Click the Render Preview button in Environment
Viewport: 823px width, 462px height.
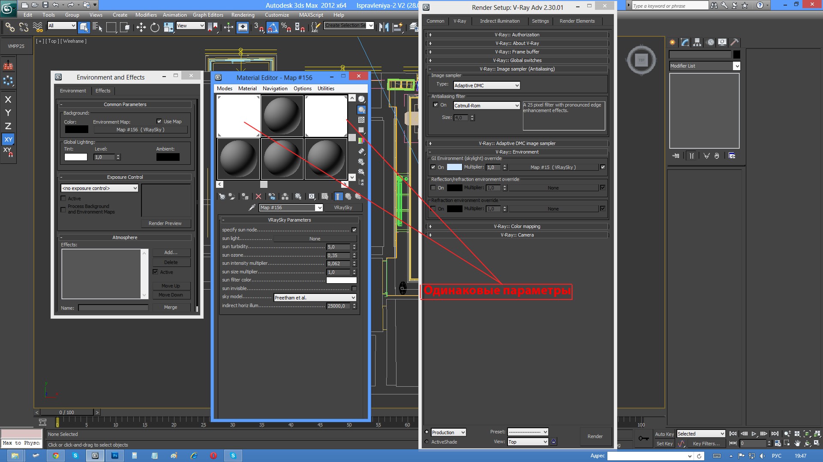165,223
